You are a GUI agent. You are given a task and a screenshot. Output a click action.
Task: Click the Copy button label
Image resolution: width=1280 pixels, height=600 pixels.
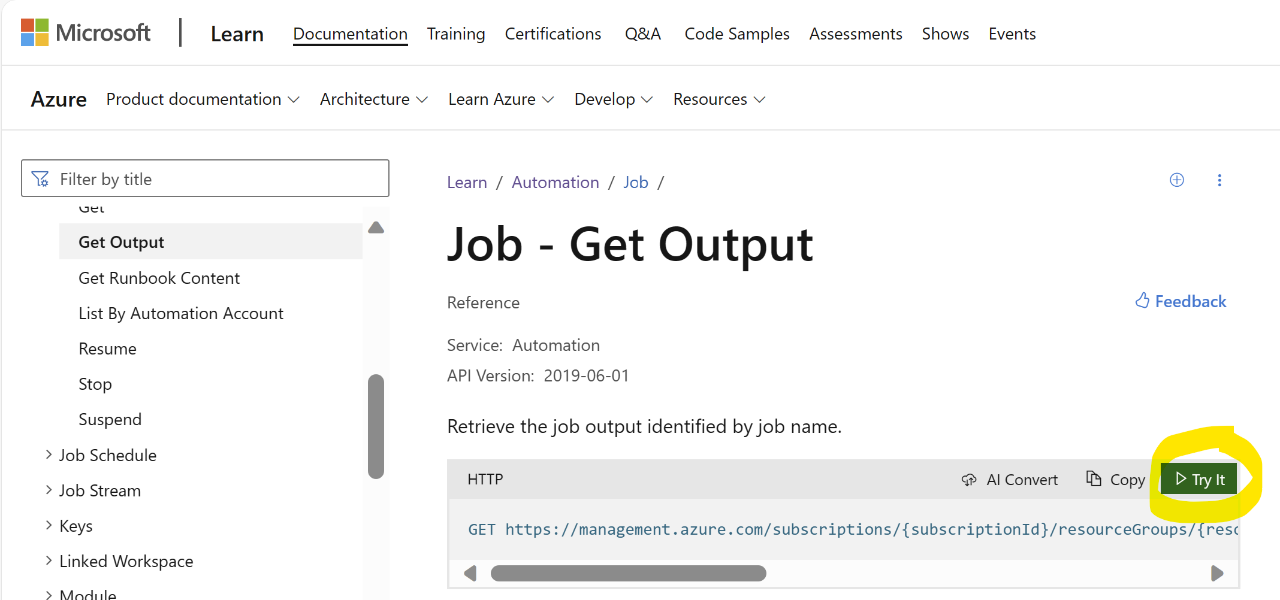pos(1127,480)
